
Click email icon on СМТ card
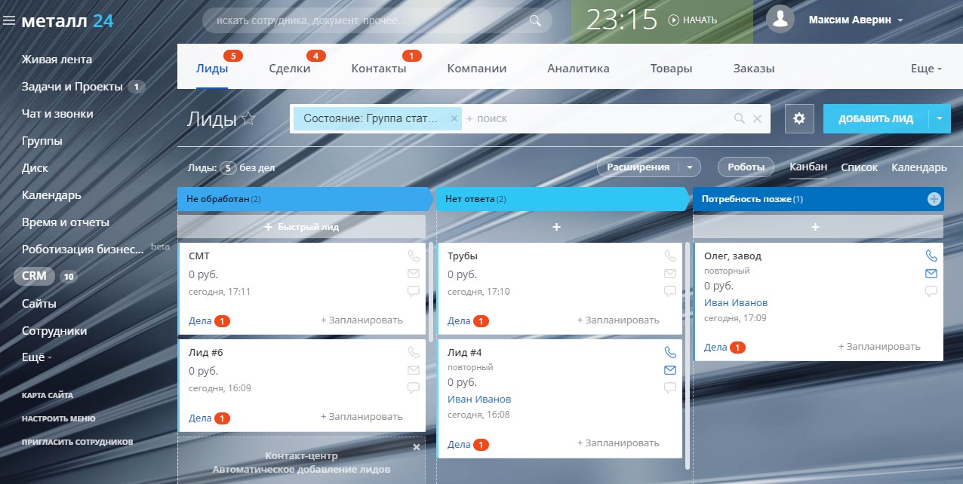coord(414,274)
